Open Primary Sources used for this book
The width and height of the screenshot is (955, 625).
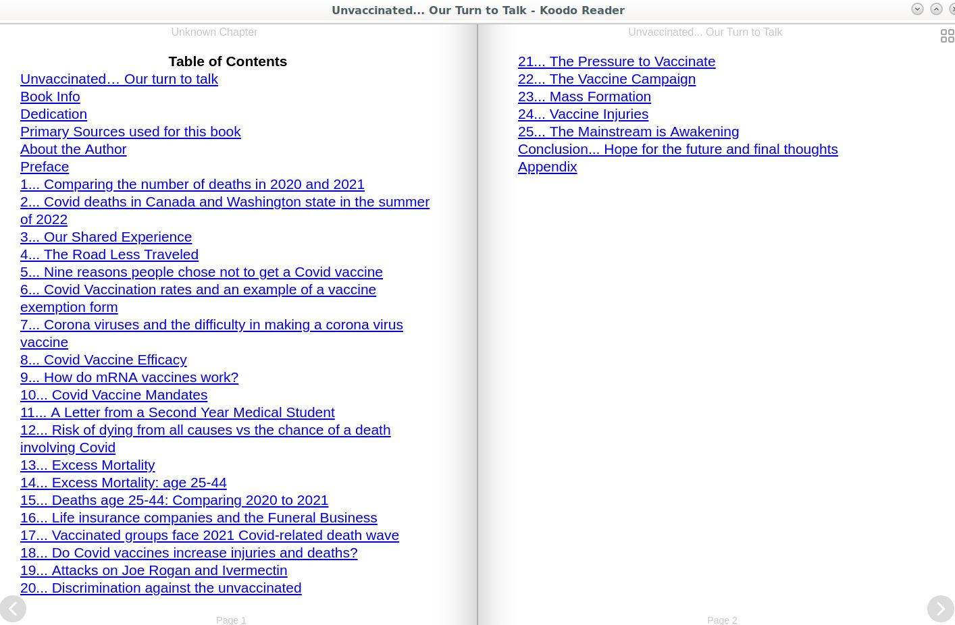click(130, 132)
